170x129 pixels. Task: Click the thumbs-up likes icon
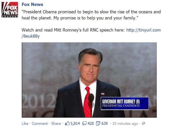(67, 123)
